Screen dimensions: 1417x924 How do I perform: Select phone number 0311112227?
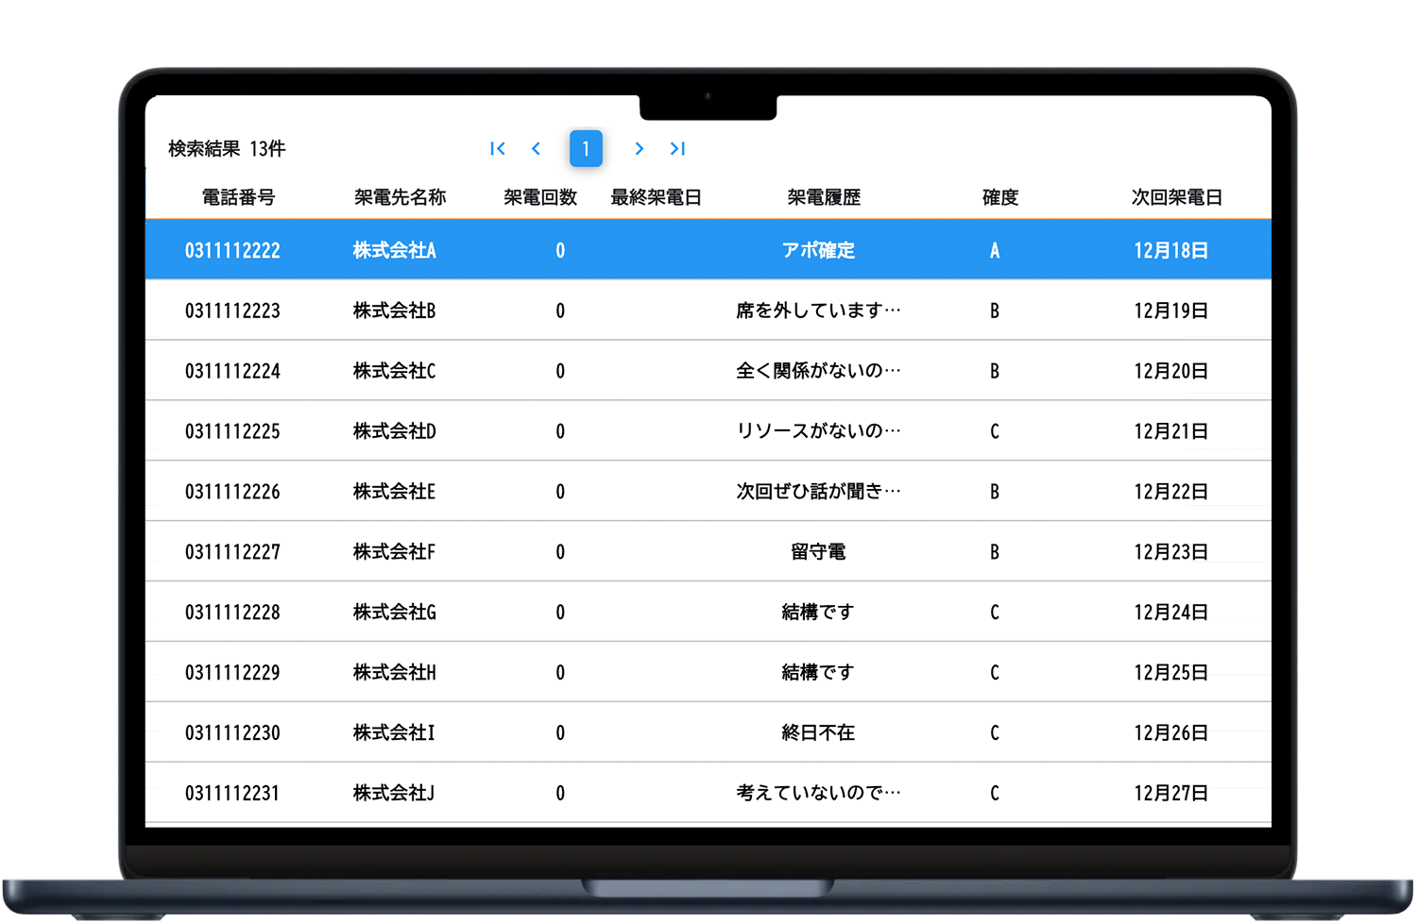pos(232,553)
